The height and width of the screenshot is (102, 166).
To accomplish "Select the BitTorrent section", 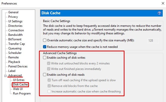I will [x=15, y=39].
